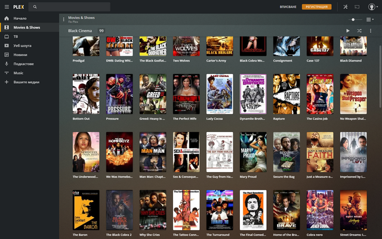
Task: Click the cast to player icon
Action: [x=357, y=7]
